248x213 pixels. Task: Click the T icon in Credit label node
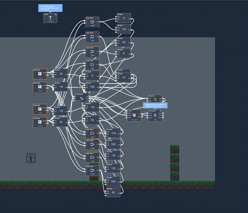click(x=50, y=18)
